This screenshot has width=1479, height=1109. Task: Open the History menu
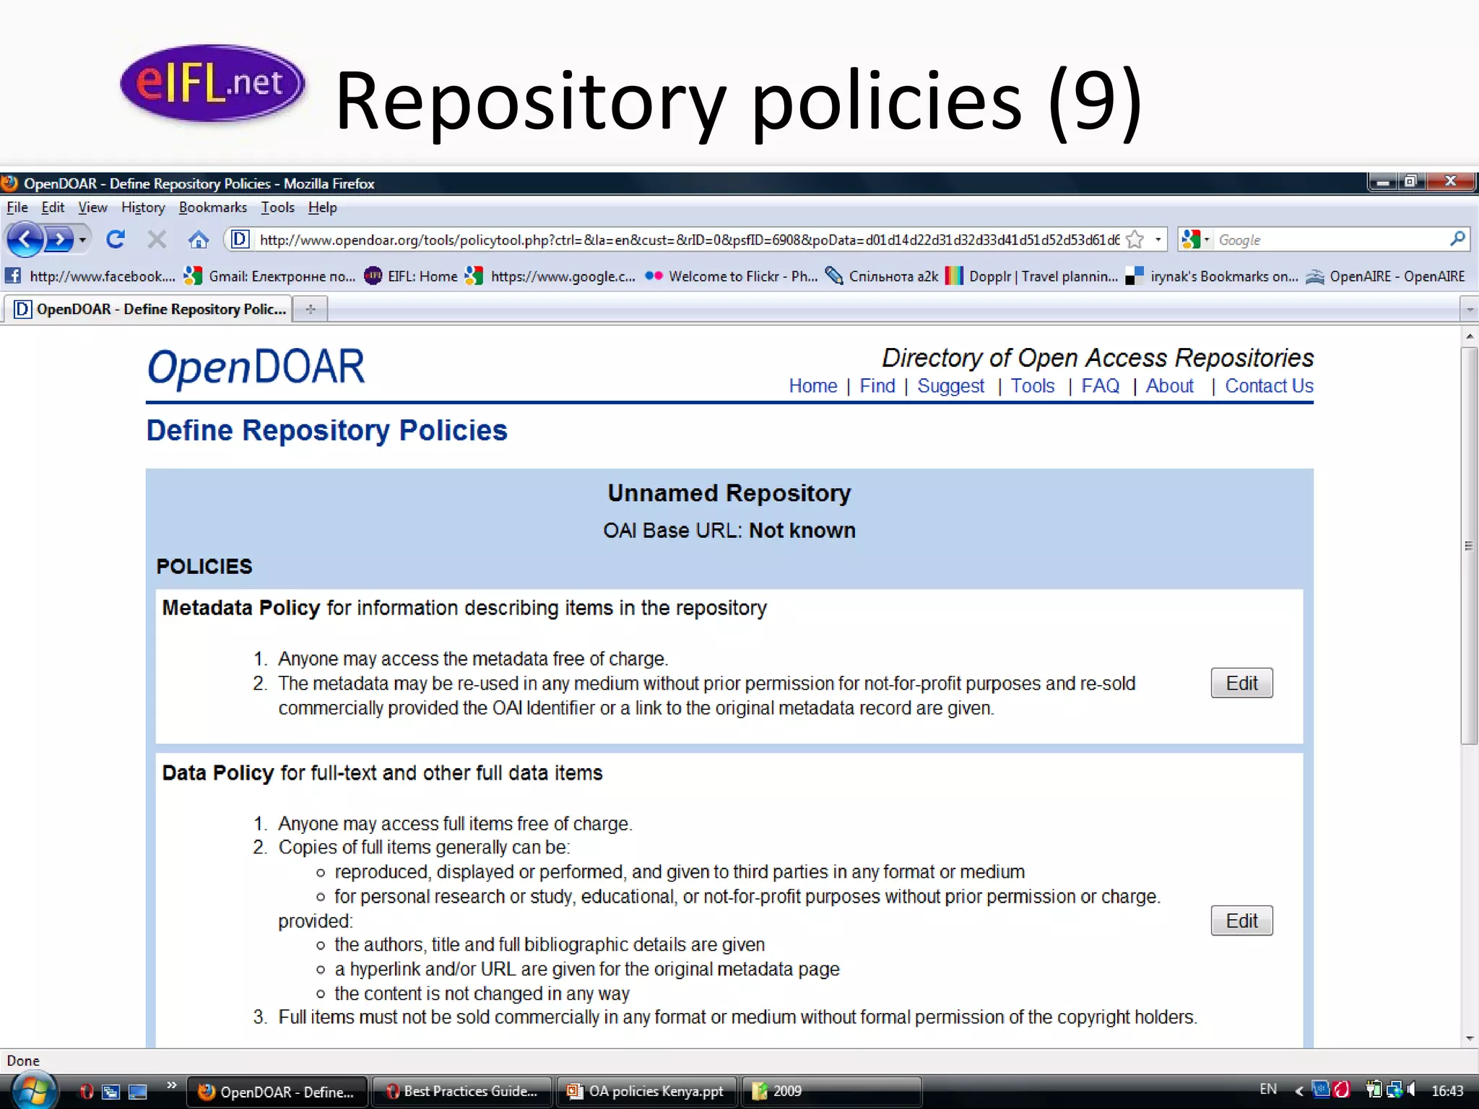click(x=143, y=208)
